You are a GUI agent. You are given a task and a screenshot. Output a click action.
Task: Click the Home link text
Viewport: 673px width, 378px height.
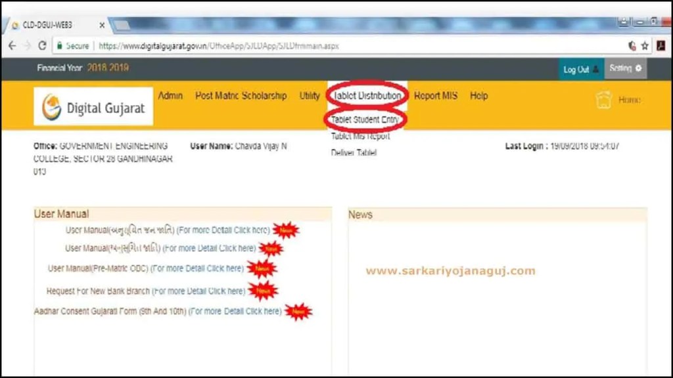click(629, 100)
